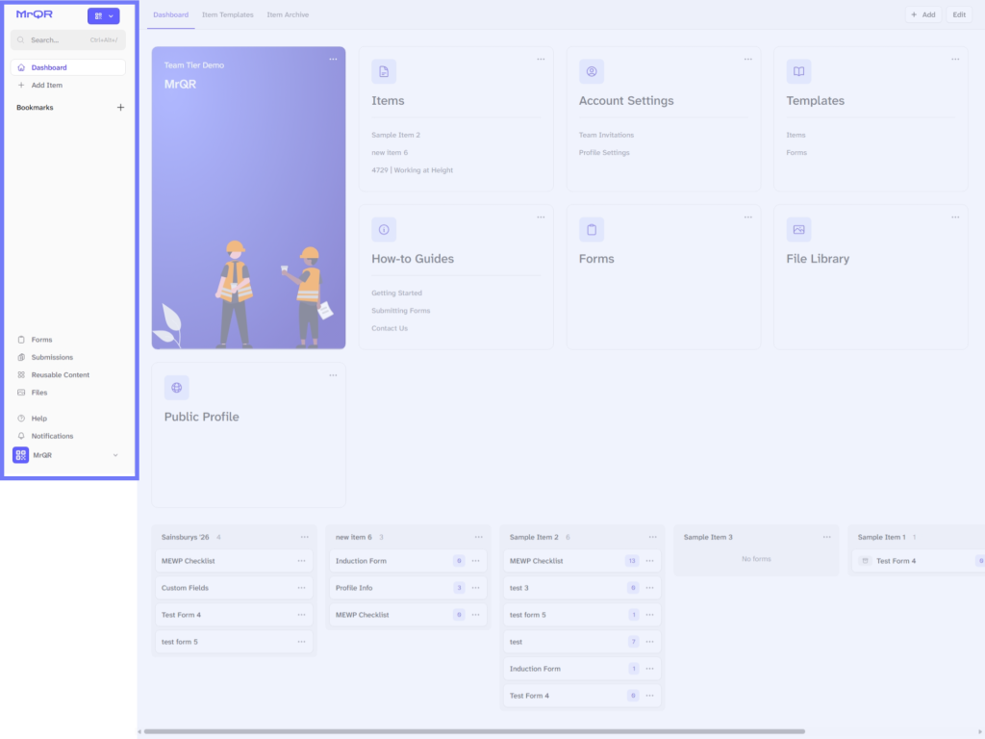Open Profile Settings link

click(x=604, y=153)
